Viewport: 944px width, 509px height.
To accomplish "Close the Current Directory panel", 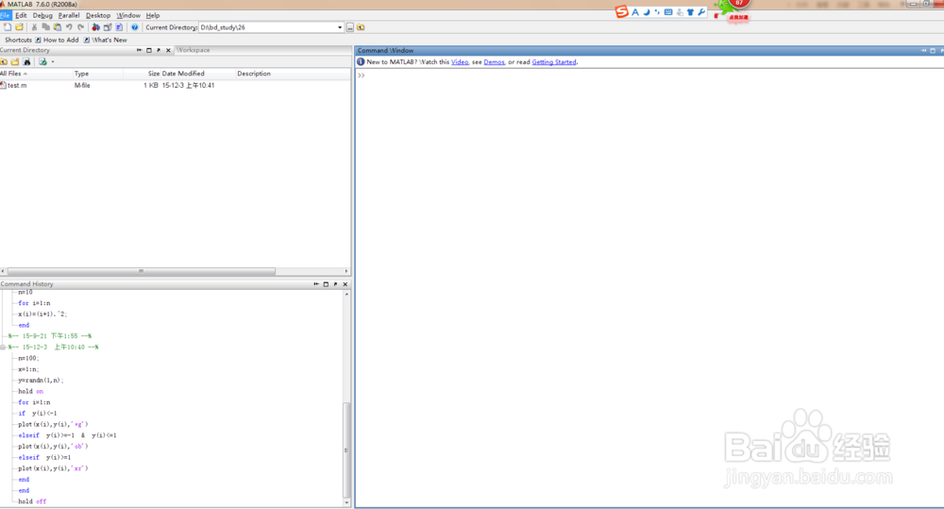I will (168, 50).
